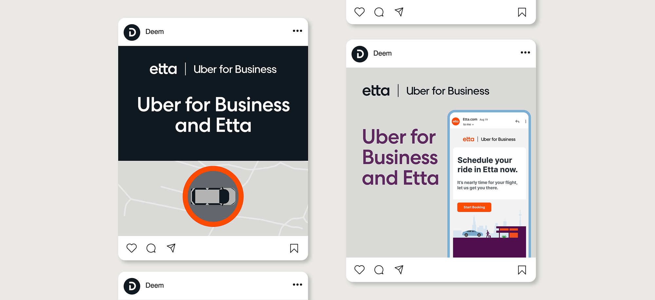655x300 pixels.
Task: Click the car marker in orange circle
Action: (x=213, y=197)
